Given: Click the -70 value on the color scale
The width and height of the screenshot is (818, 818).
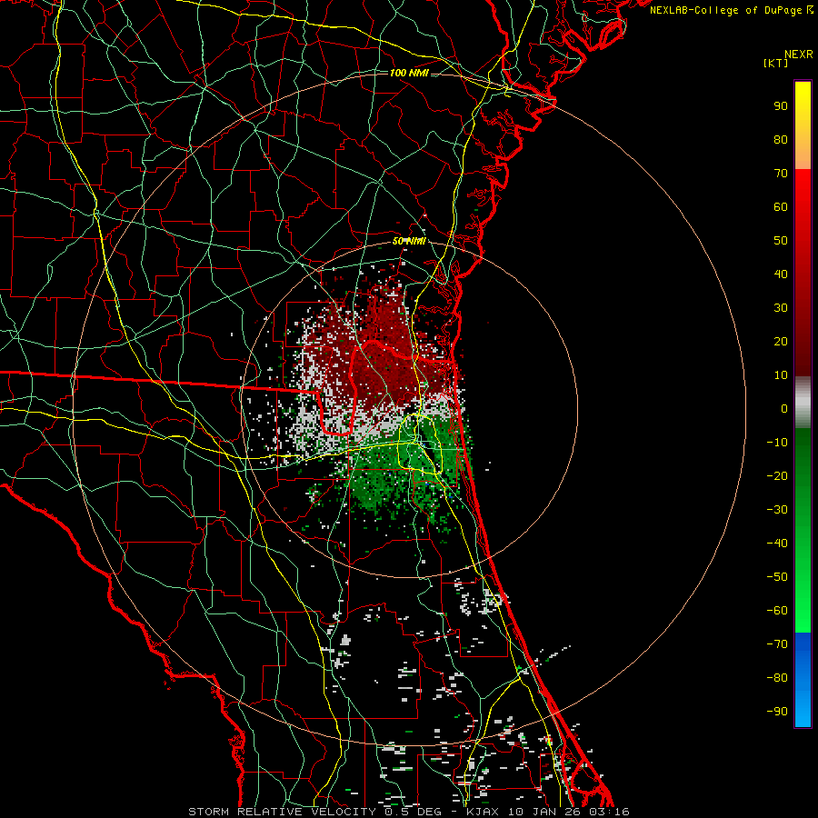Looking at the screenshot, I should 777,644.
